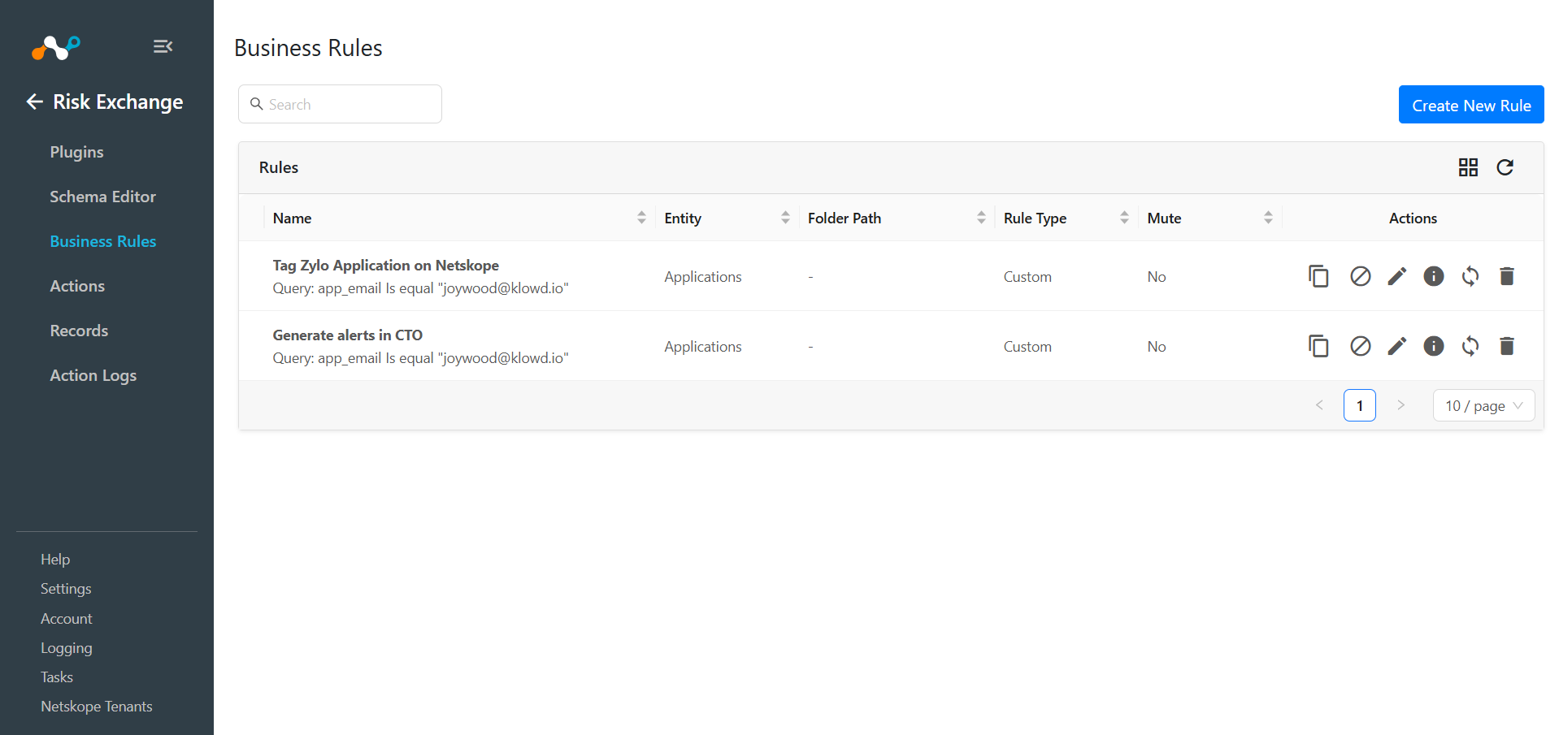Screen dimensions: 1559x735
Task: Click Custom rule type in Generate alerts row
Action: [x=1027, y=347]
